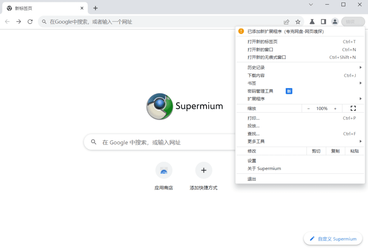Screen dimensions: 368x249
Task: Click the extension added warning icon
Action: tap(241, 31)
